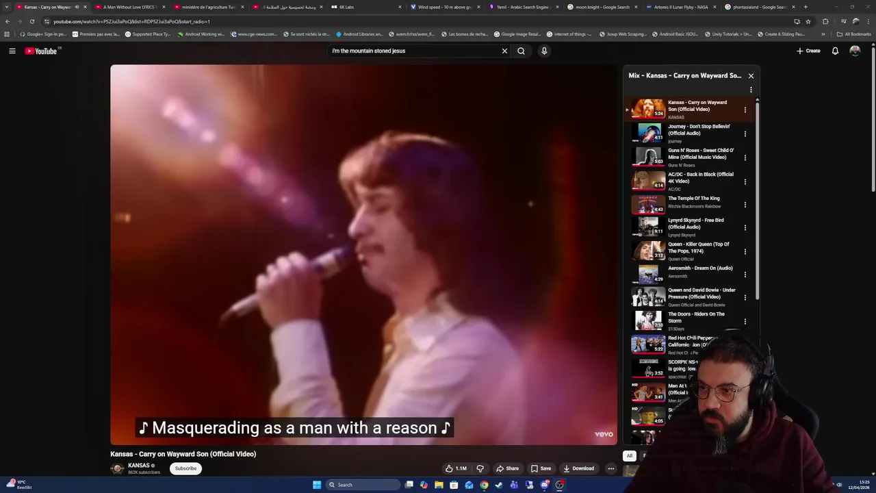Open the YouTube account avatar menu
Viewport: 876px width, 493px height.
855,51
